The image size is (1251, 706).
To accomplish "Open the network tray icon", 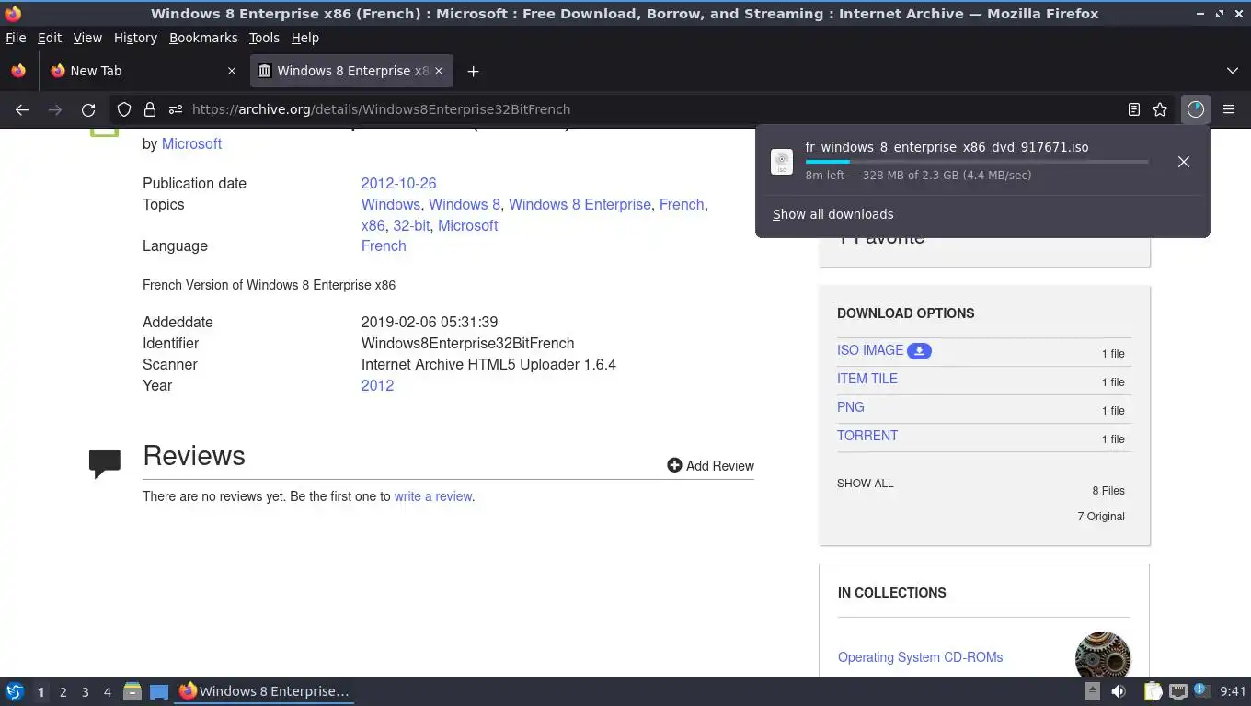I will (1177, 691).
